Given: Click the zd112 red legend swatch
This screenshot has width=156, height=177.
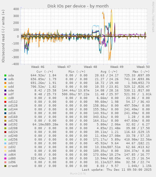Looking at the screenshot, I should (5, 102).
